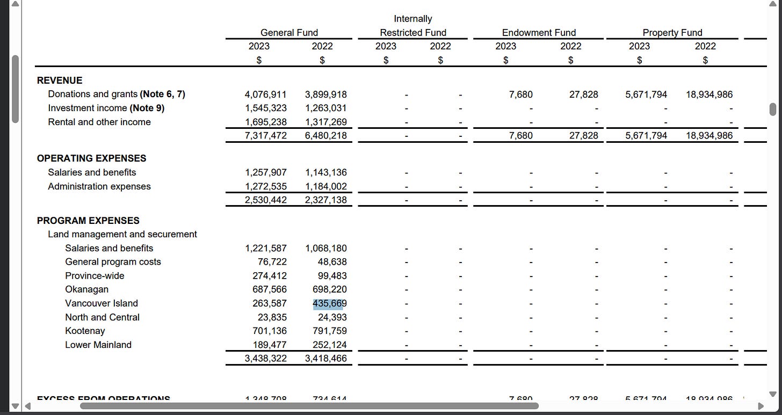Click the operating total 2,327,138
Viewport: 782px width, 415px height.
coord(325,200)
